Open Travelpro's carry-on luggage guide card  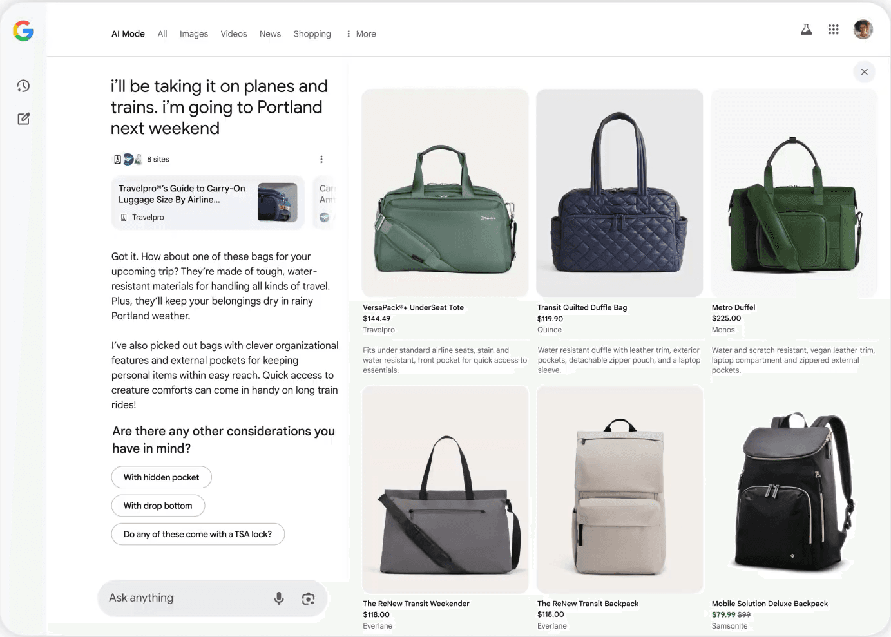(x=207, y=202)
